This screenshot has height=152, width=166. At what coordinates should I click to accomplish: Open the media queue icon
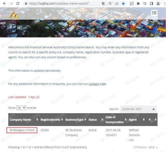(145, 4)
